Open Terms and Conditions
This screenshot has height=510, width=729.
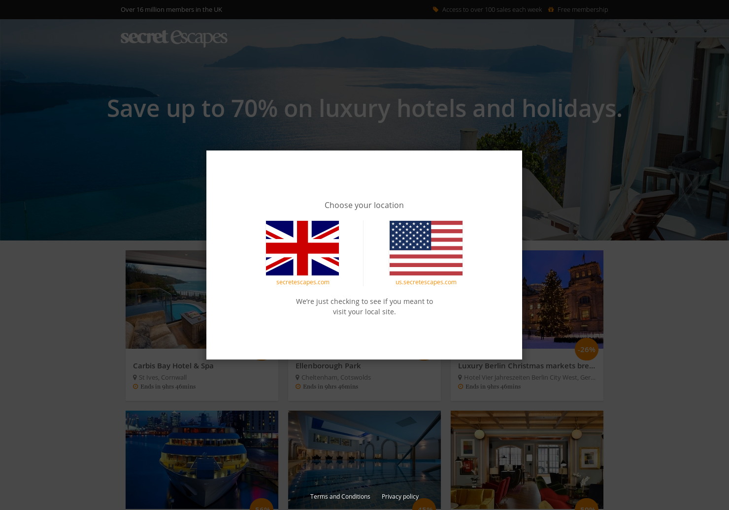click(x=340, y=496)
